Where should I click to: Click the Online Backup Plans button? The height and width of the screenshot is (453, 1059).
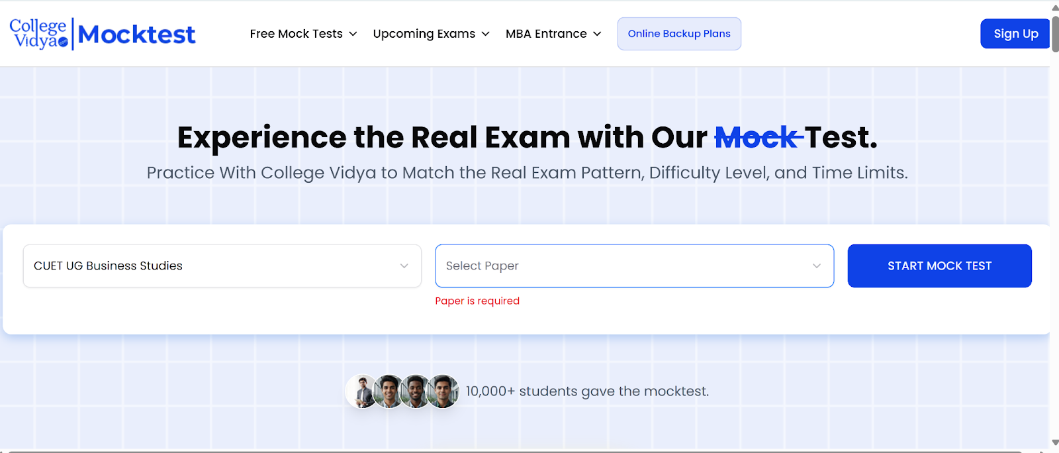click(679, 34)
